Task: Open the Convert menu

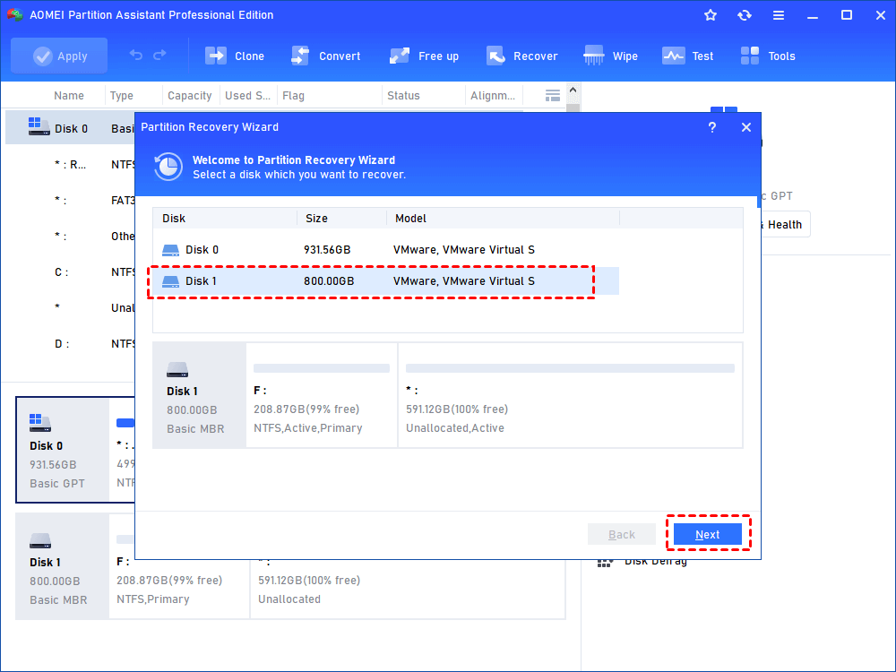Action: (326, 56)
